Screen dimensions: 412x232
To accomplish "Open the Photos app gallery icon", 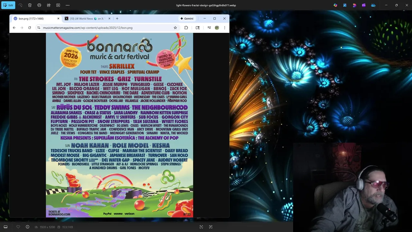I will (345, 5).
